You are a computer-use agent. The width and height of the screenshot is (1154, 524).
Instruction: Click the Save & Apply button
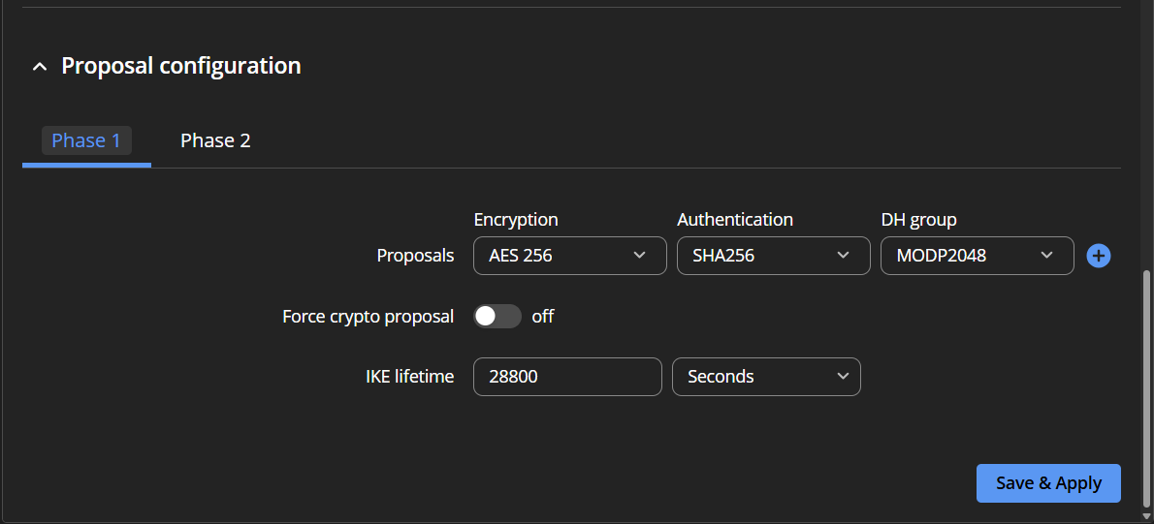coord(1048,483)
